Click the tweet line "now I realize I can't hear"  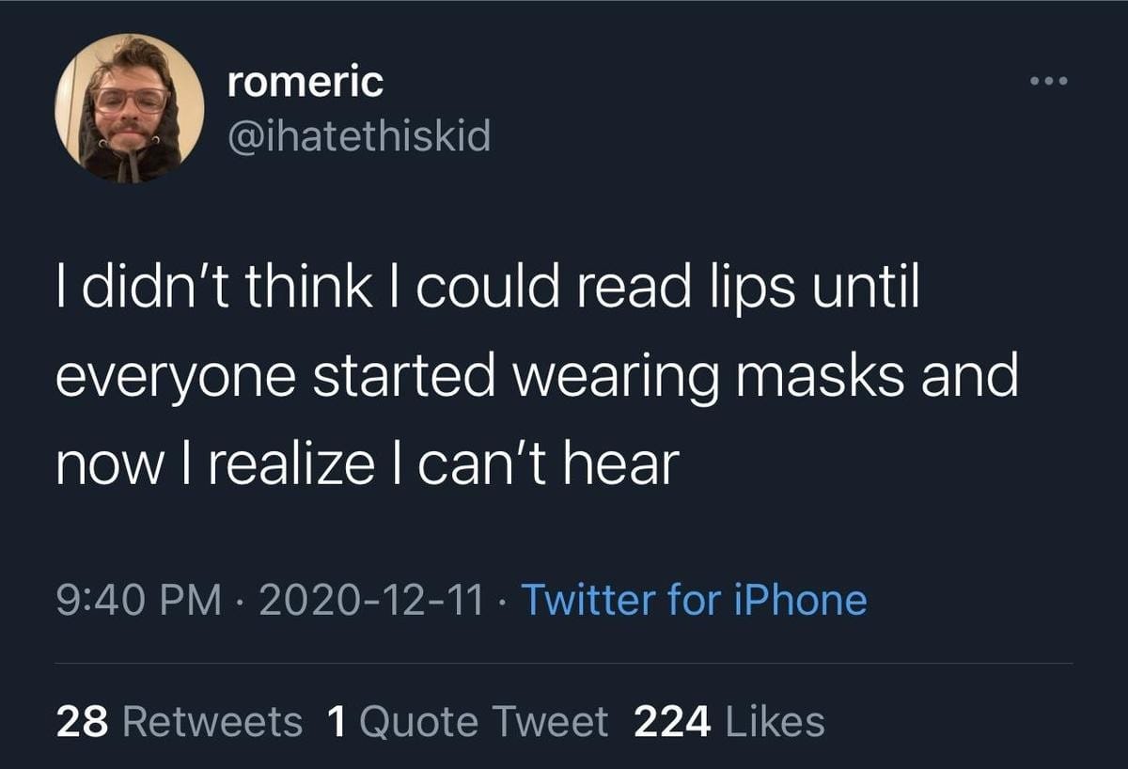[x=367, y=463]
